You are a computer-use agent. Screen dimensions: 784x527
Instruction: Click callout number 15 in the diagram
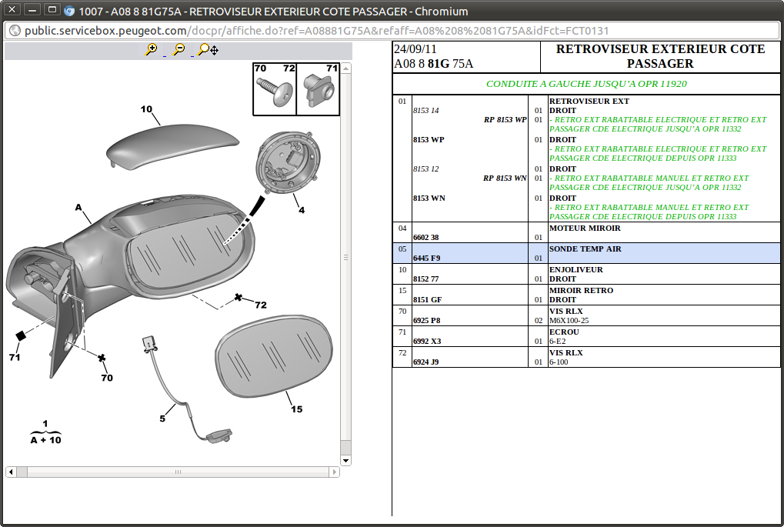(x=296, y=409)
